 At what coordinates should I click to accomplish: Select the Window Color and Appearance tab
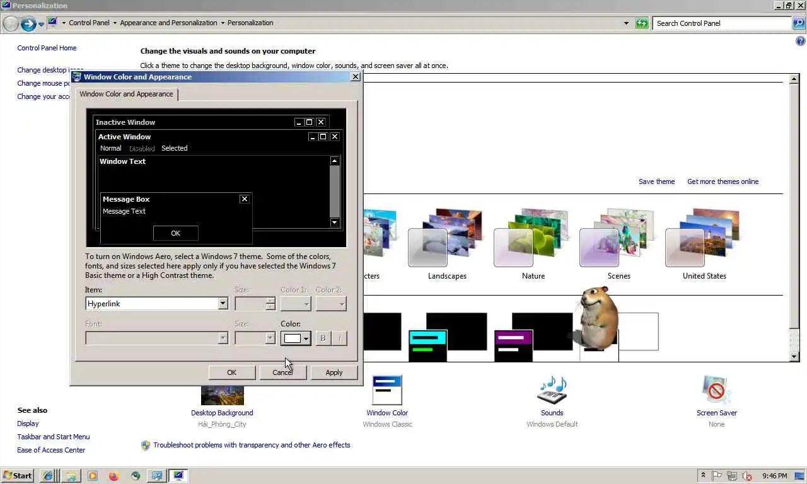coord(126,94)
